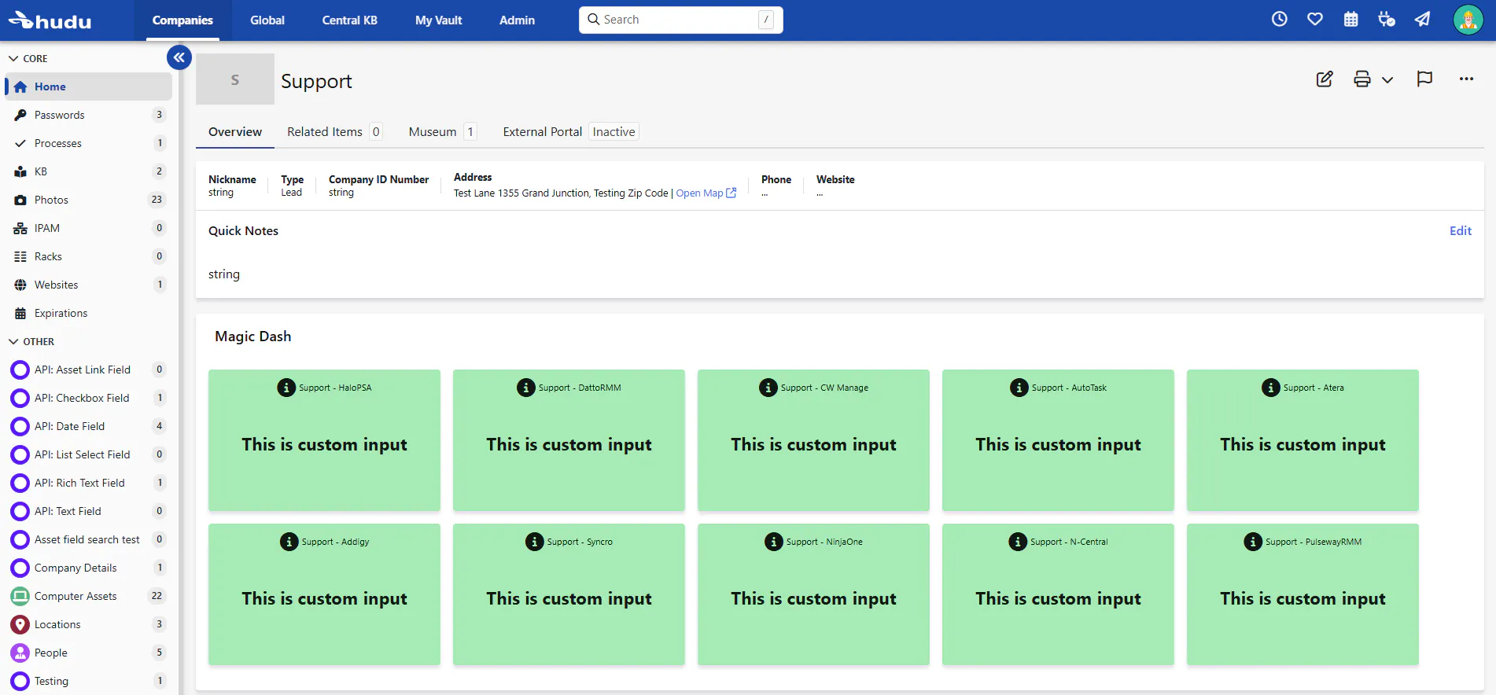Click the info icon on Support - HaloPSA tile
This screenshot has width=1496, height=695.
[x=286, y=388]
